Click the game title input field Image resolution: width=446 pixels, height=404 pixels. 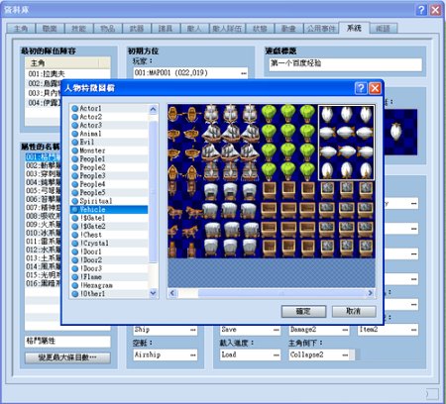tap(346, 64)
